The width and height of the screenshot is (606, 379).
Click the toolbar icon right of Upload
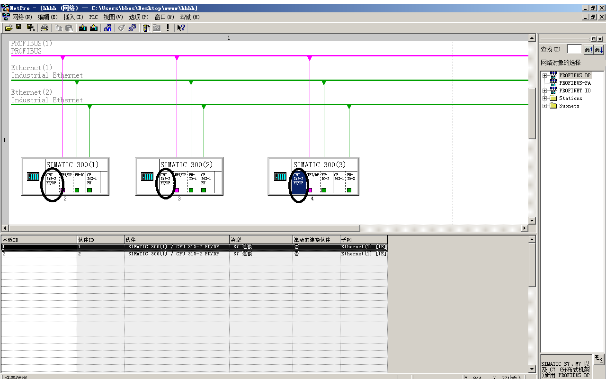click(x=107, y=28)
